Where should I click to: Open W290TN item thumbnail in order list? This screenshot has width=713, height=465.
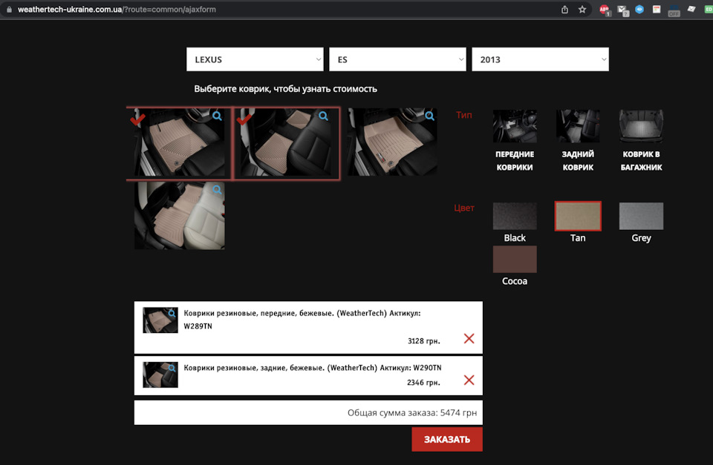160,375
